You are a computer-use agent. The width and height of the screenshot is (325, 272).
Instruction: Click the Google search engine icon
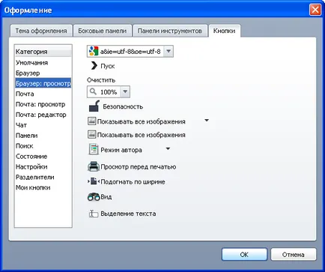click(x=94, y=51)
